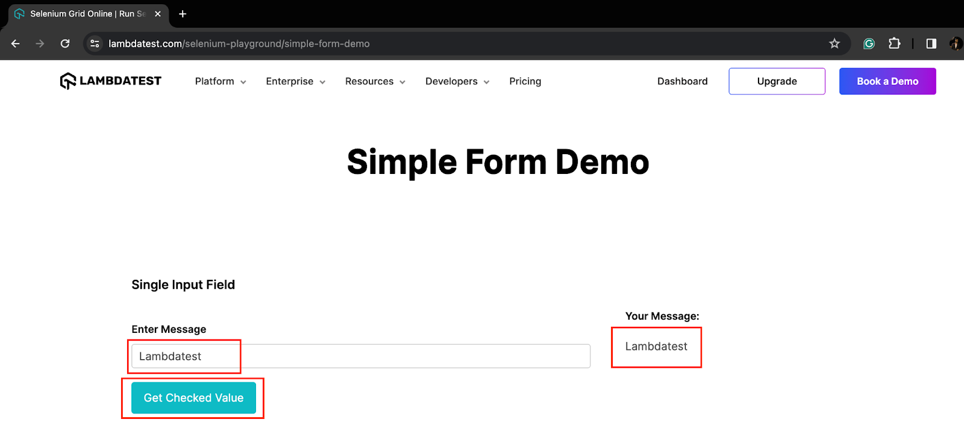This screenshot has height=443, width=964.
Task: Open the Pricing page
Action: pyautogui.click(x=525, y=81)
